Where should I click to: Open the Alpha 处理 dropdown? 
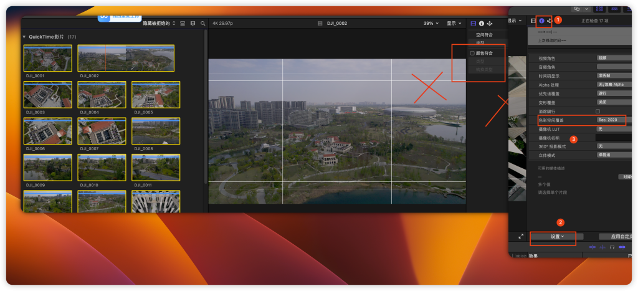614,85
